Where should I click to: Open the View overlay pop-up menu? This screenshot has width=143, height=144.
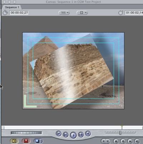tap(82, 13)
